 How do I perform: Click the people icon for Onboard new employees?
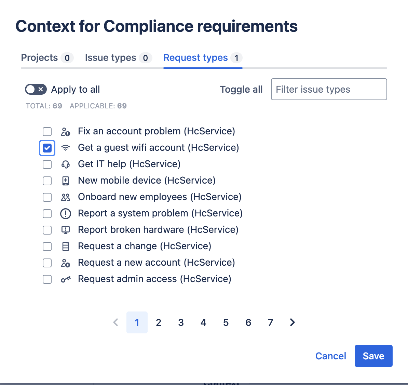click(65, 197)
